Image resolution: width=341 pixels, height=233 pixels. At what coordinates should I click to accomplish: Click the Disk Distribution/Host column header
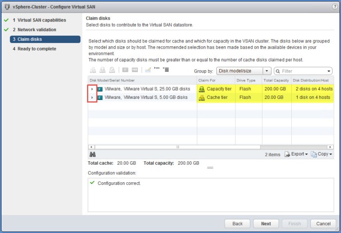(313, 80)
